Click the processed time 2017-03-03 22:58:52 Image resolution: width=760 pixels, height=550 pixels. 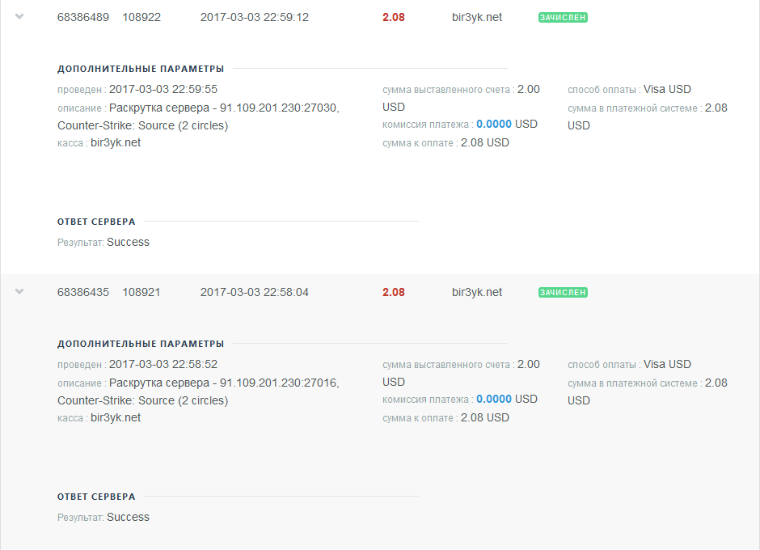coord(163,365)
